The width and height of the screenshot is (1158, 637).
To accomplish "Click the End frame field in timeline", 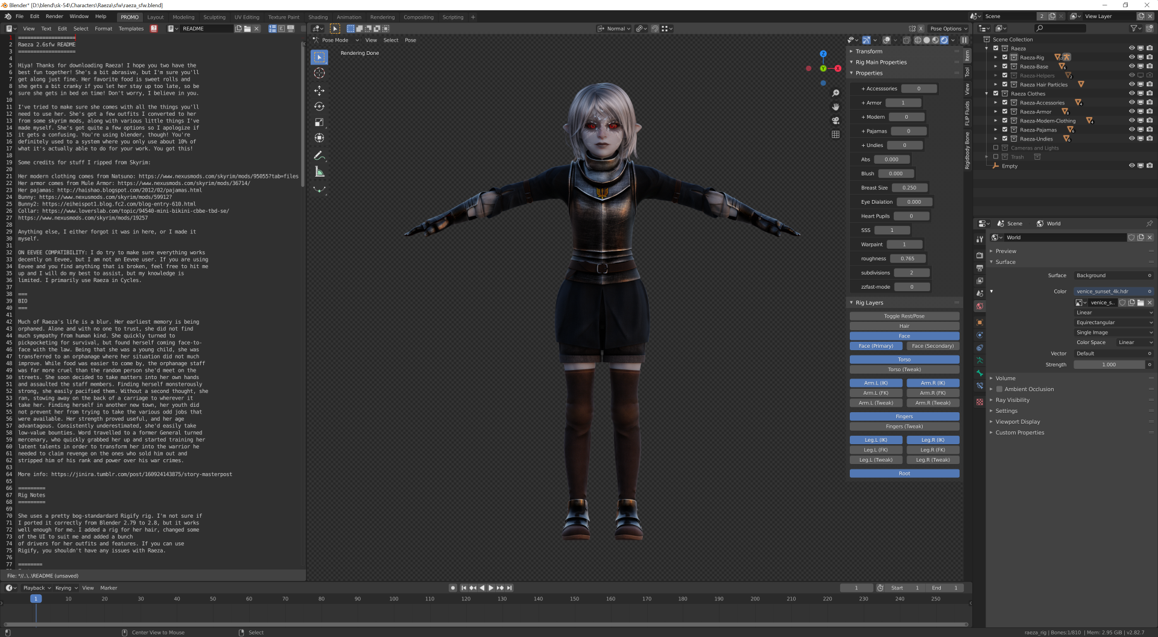I will click(944, 588).
